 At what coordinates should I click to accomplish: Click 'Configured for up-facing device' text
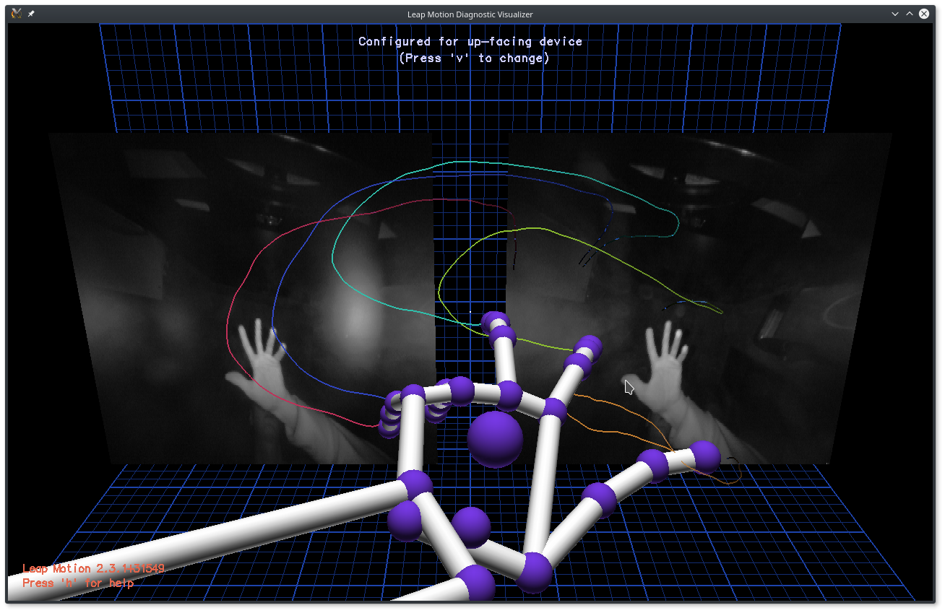[x=470, y=41]
